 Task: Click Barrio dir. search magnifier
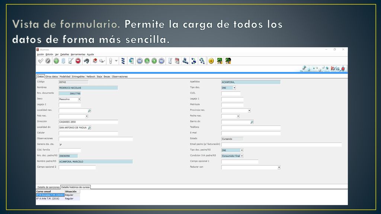252,122
